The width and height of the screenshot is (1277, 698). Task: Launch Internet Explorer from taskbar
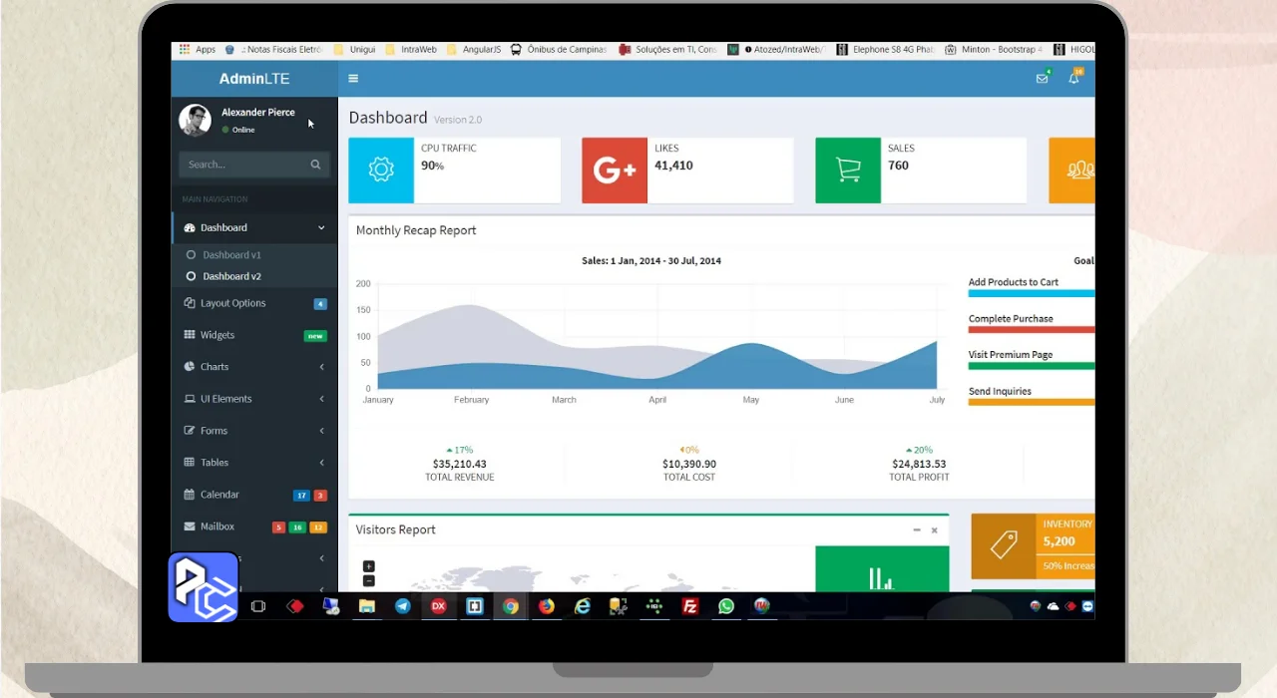pyautogui.click(x=583, y=606)
